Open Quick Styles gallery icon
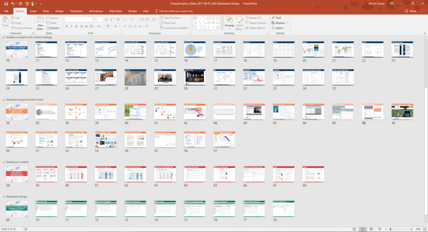The width and height of the screenshot is (428, 232). point(239,20)
